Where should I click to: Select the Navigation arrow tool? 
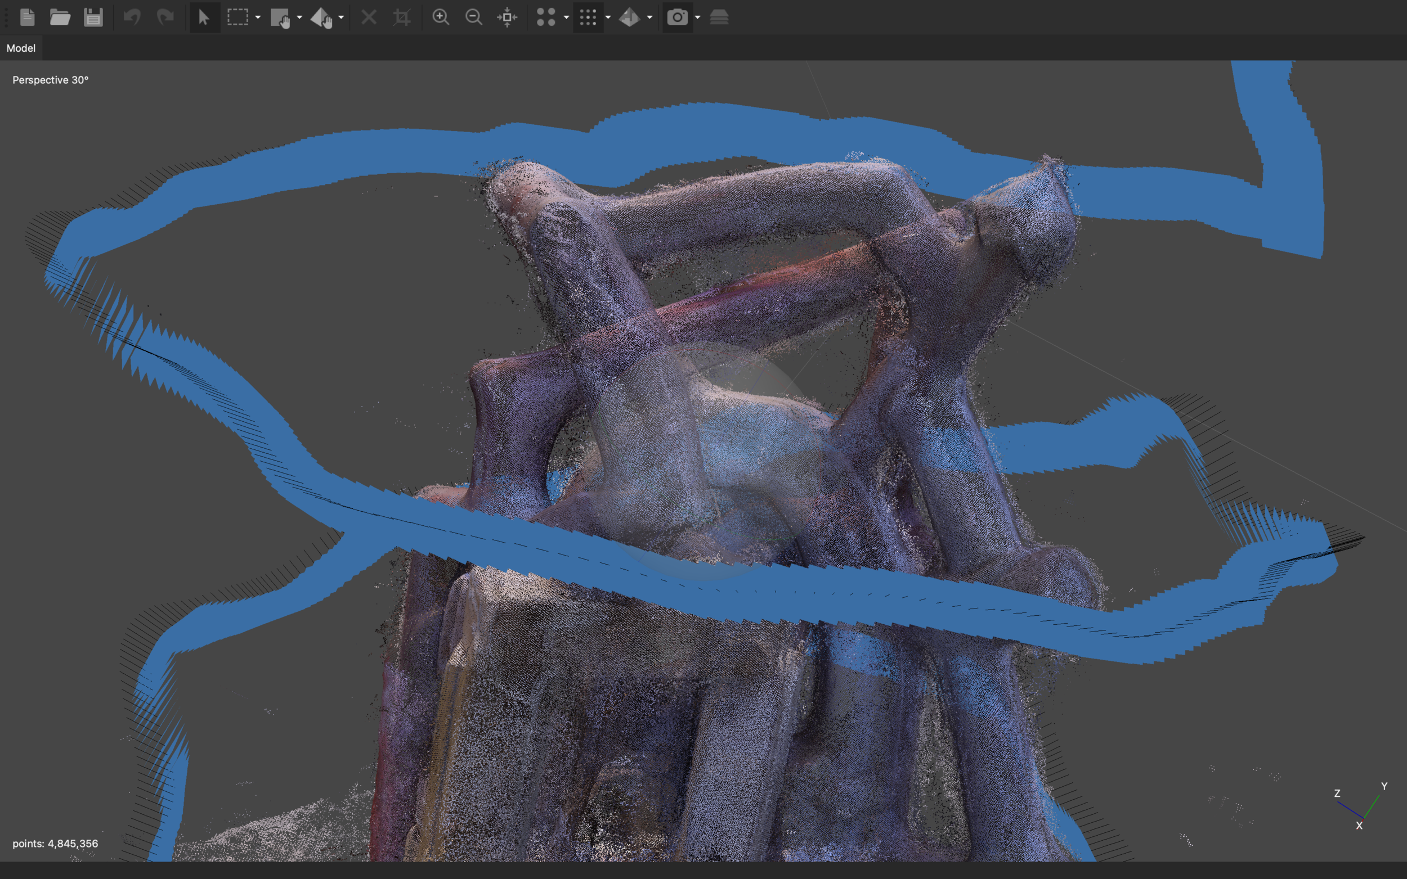[x=204, y=17]
